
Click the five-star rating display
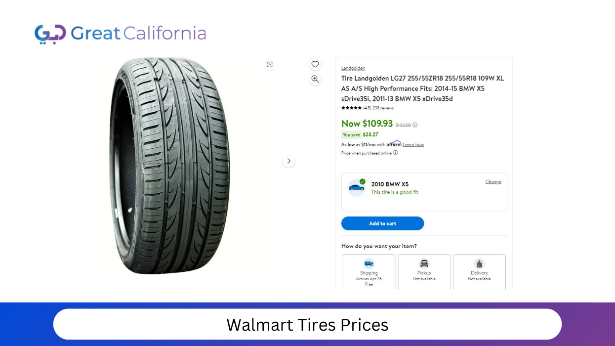point(351,108)
